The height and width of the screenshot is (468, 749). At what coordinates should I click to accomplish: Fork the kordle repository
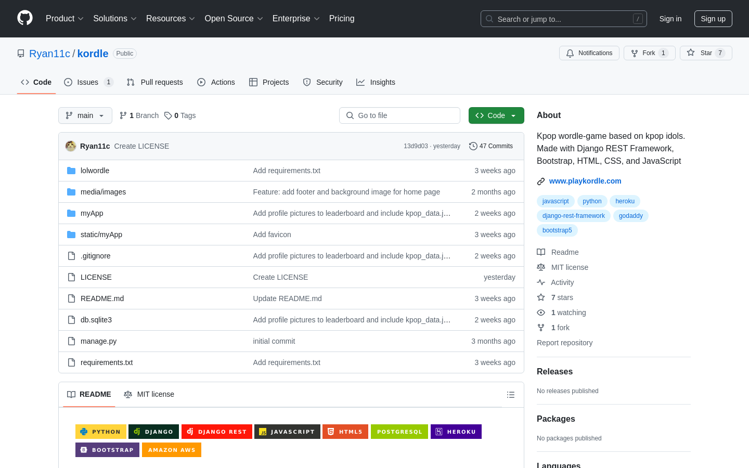(650, 53)
